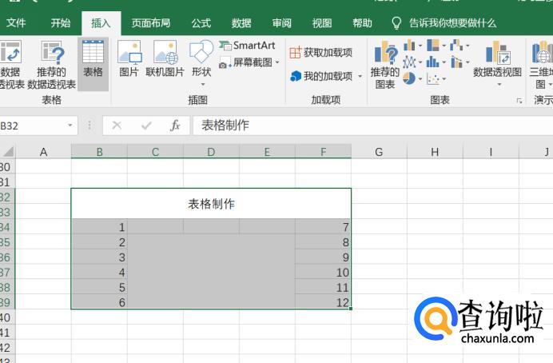This screenshot has height=363, width=553.
Task: Get Add-ins (获取加载项)
Action: (321, 53)
